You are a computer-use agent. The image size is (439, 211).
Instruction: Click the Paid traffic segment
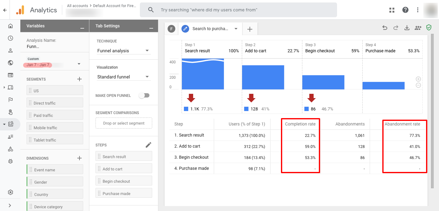coord(55,115)
